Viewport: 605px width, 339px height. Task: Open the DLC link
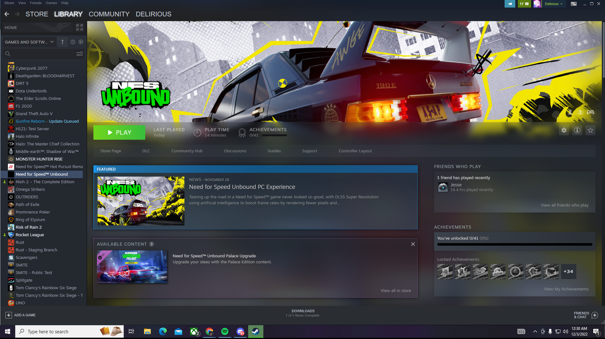[146, 151]
